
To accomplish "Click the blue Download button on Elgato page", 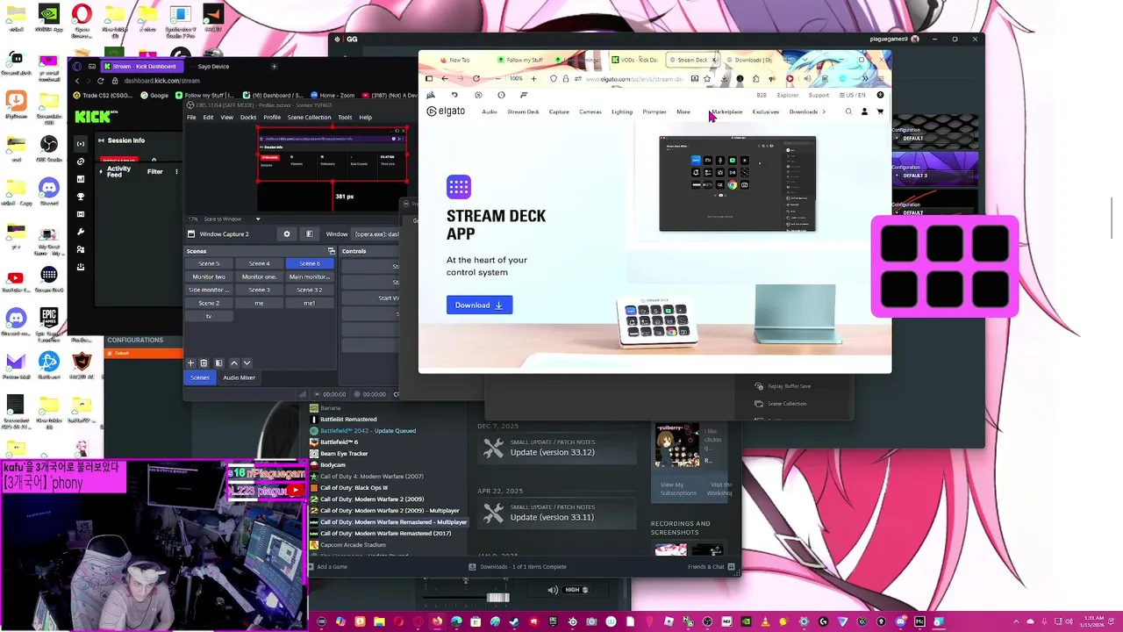I will [x=479, y=305].
